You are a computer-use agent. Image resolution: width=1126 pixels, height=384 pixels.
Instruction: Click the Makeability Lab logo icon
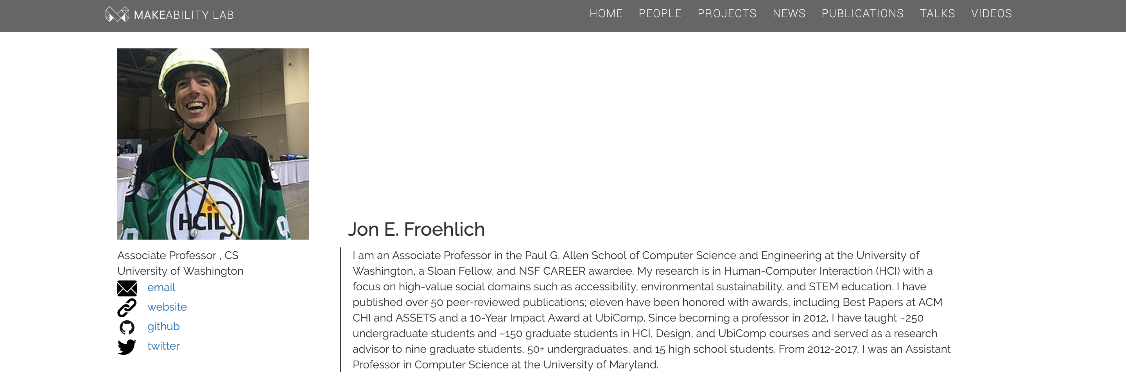117,14
